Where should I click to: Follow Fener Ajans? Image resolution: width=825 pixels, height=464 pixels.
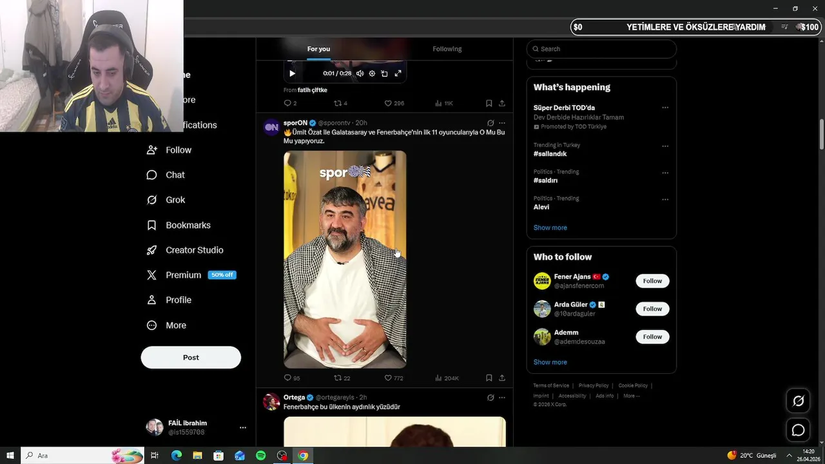(x=652, y=281)
